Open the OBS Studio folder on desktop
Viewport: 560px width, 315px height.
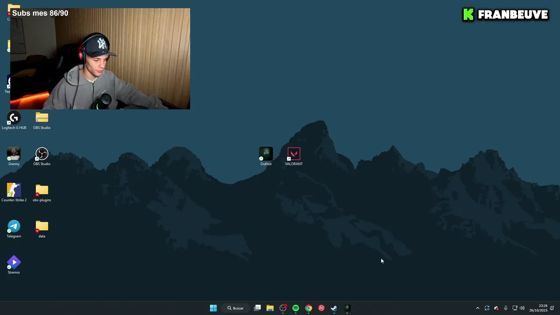point(42,121)
